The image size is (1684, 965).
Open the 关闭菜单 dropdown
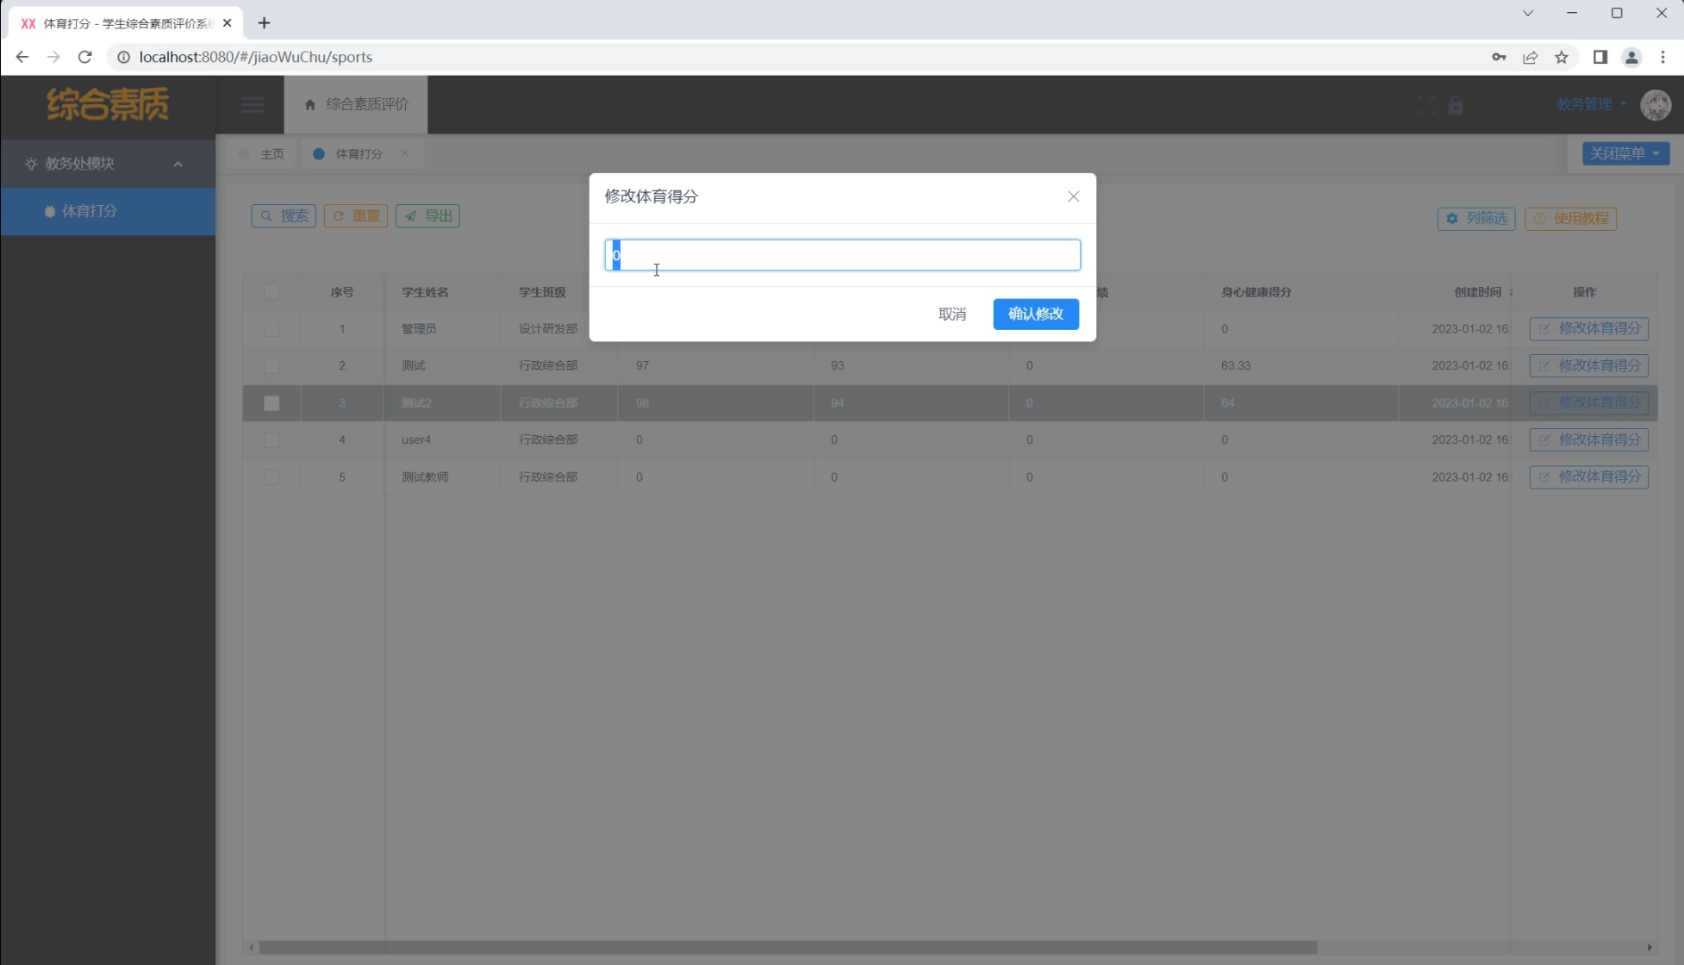coord(1625,153)
